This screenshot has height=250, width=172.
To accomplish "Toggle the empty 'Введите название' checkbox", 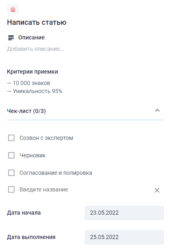I will pos(11,189).
